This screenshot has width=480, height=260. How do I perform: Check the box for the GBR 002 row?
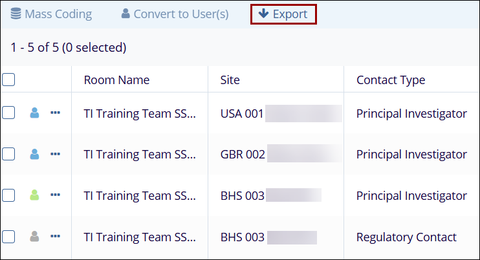[x=8, y=154]
